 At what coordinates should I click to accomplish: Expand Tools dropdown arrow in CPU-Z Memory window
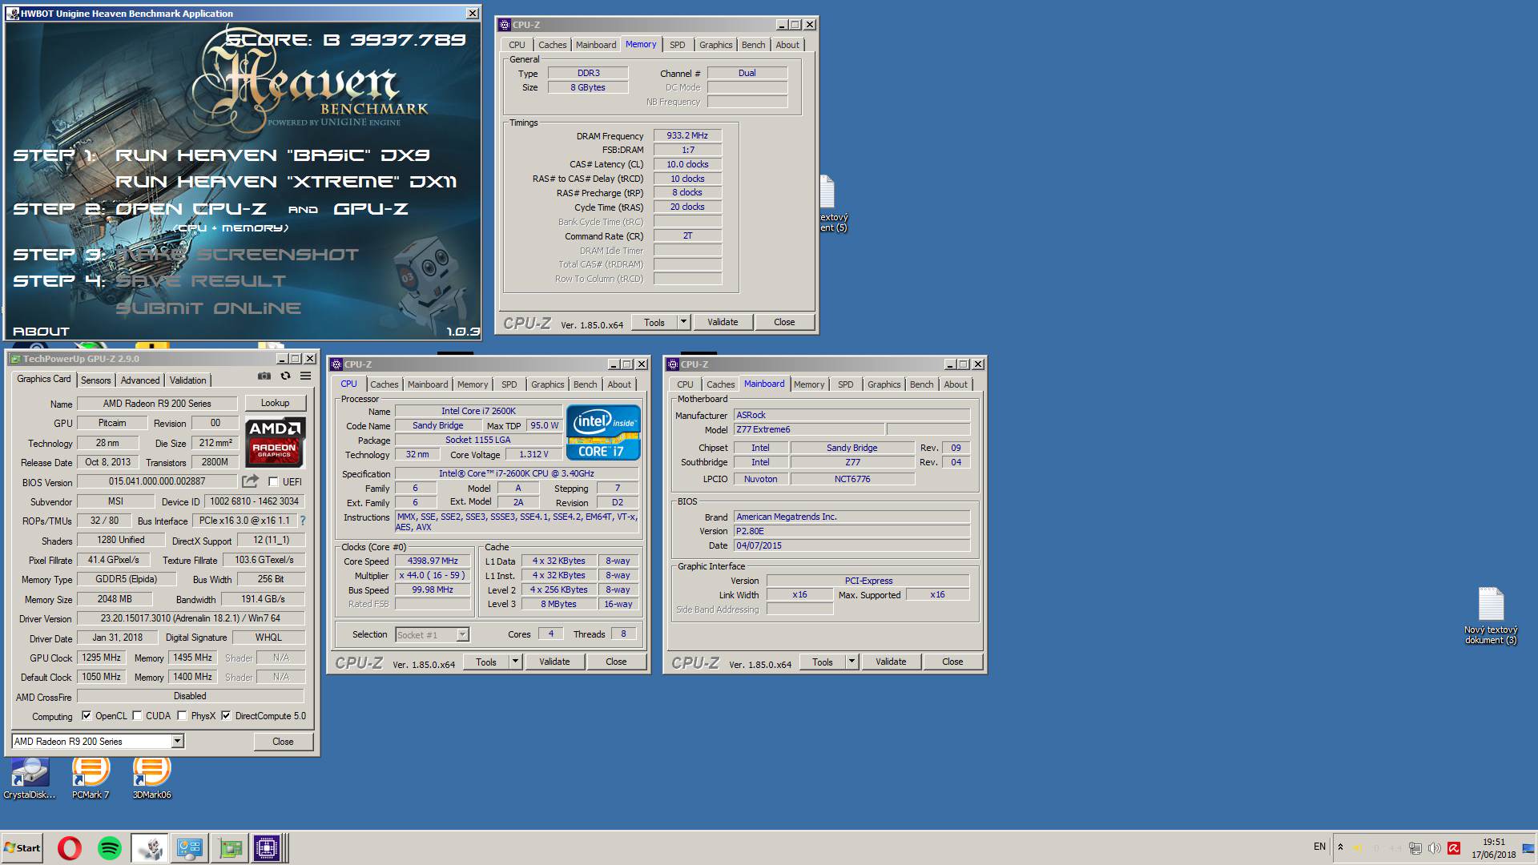pyautogui.click(x=683, y=322)
